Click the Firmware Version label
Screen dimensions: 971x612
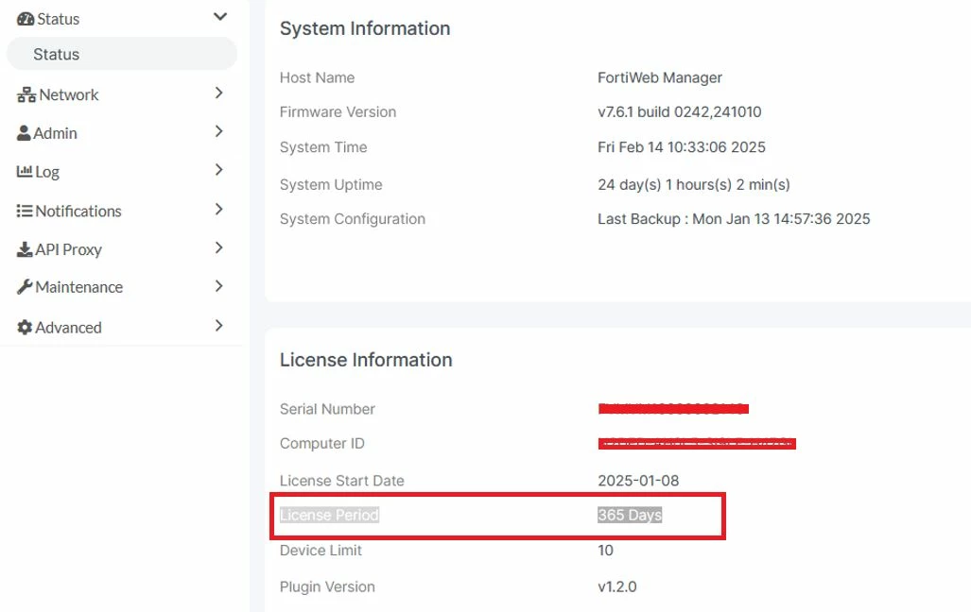click(x=338, y=112)
